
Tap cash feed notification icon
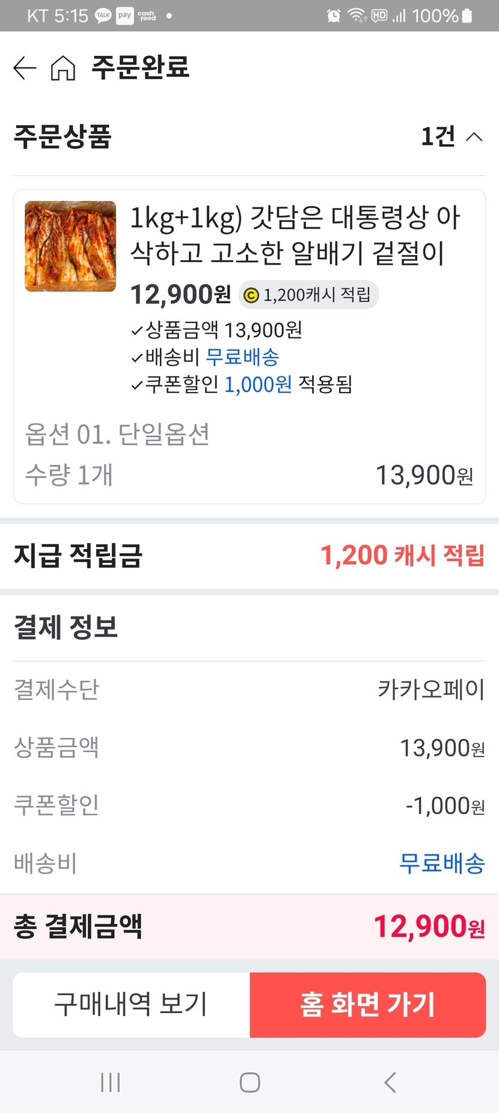click(x=146, y=16)
